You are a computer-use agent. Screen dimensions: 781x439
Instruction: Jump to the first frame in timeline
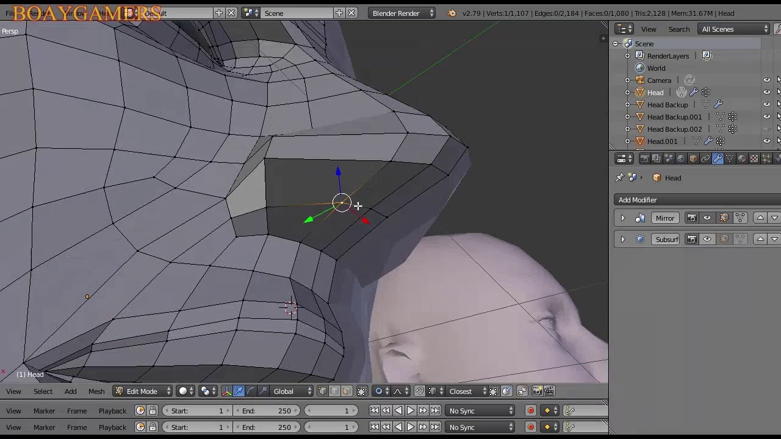tap(375, 411)
